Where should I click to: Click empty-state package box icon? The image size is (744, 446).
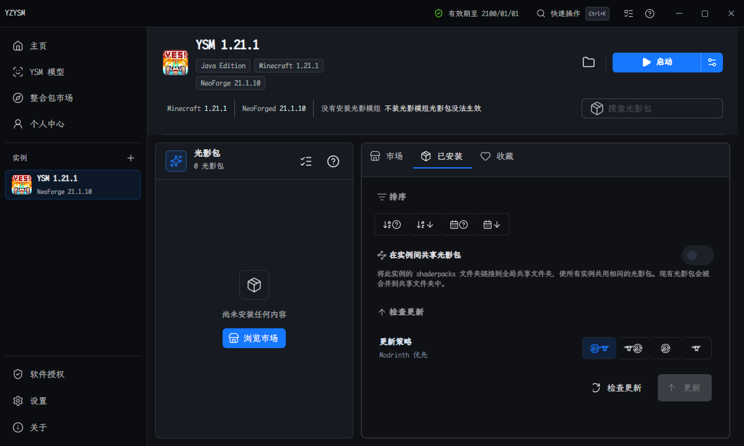tap(254, 285)
